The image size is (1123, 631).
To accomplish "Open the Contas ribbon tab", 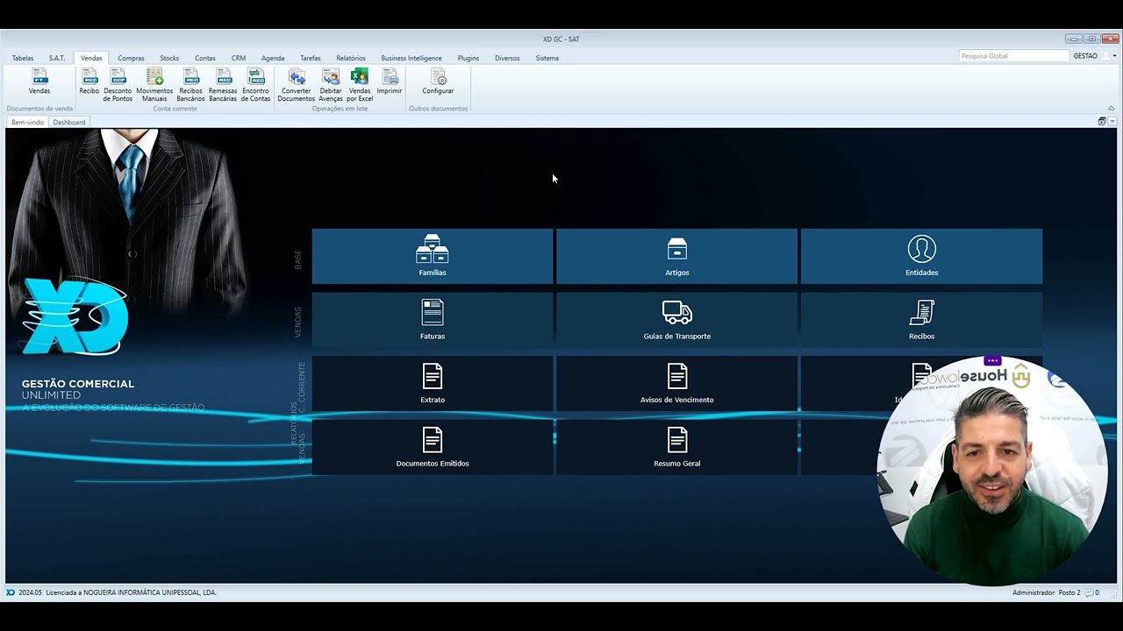I will [205, 58].
